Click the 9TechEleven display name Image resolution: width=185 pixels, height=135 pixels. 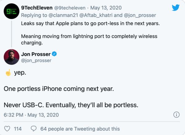(36, 7)
